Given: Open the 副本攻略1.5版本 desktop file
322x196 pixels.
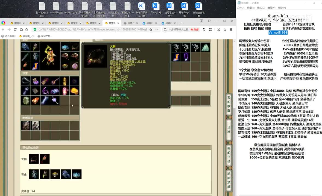Looking at the screenshot, I should [42, 9].
